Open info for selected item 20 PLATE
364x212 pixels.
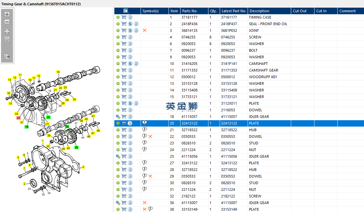click(130, 123)
